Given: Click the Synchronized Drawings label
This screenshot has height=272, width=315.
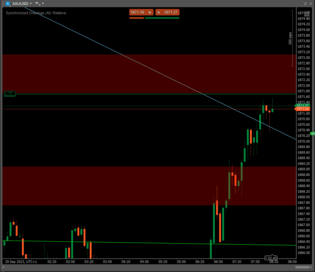Looking at the screenshot, I should click(36, 13).
